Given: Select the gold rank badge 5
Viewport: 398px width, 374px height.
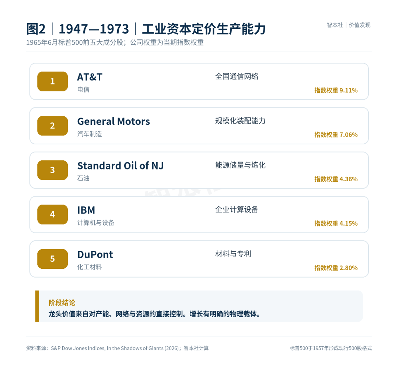Looking at the screenshot, I should point(53,259).
